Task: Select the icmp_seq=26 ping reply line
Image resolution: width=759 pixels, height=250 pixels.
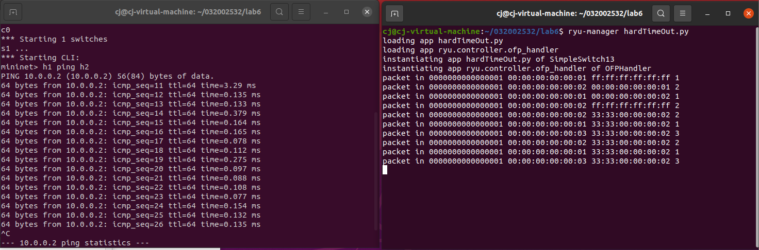Action: [131, 224]
